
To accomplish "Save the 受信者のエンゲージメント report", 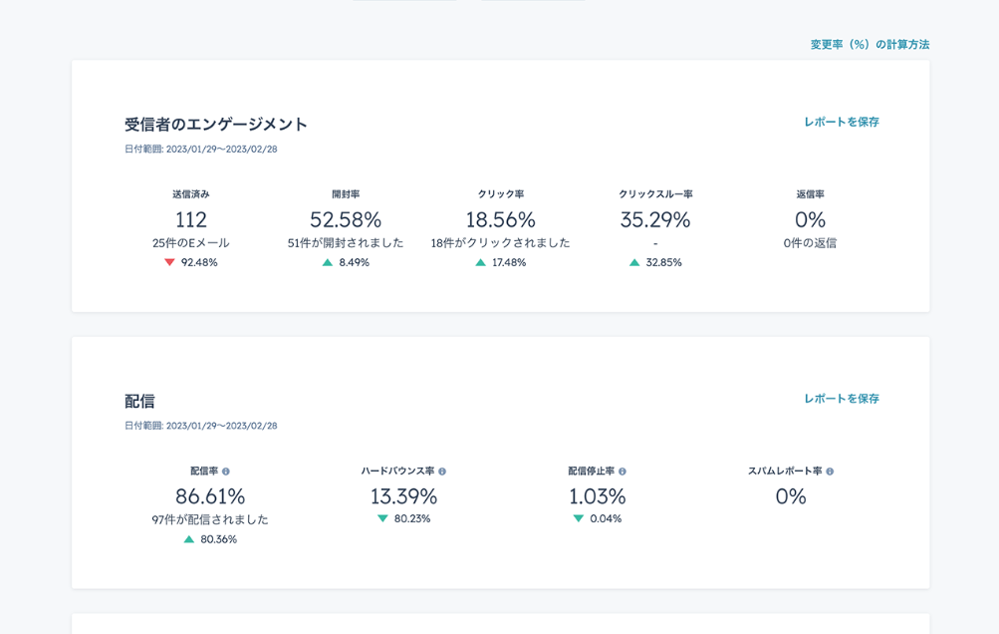I will 842,122.
